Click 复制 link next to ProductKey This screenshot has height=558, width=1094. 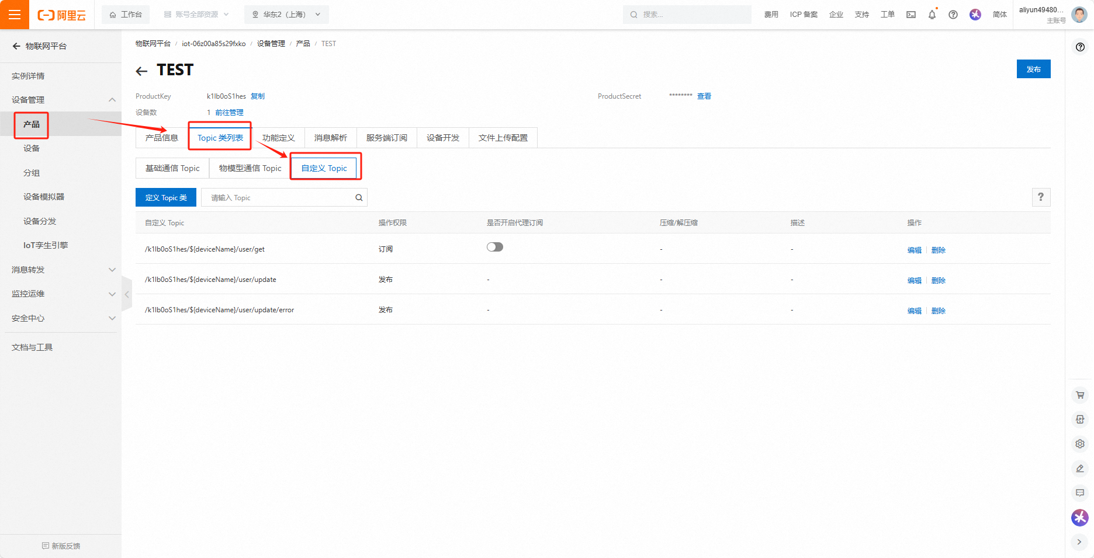point(258,96)
